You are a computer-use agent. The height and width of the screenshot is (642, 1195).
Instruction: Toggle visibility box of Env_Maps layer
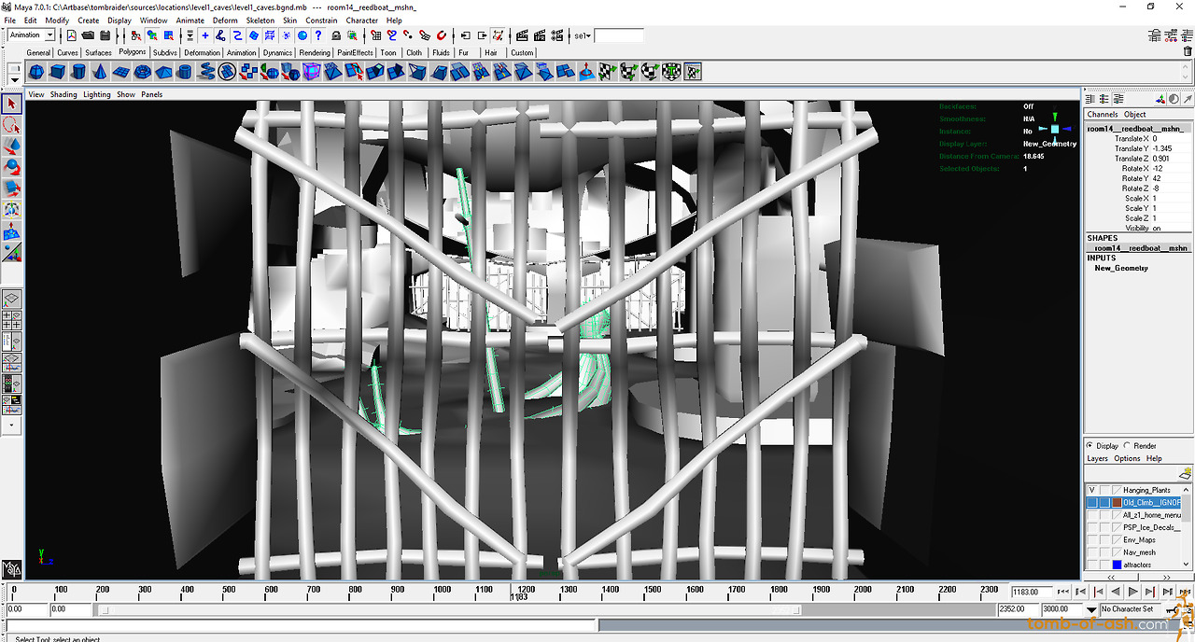click(1091, 539)
